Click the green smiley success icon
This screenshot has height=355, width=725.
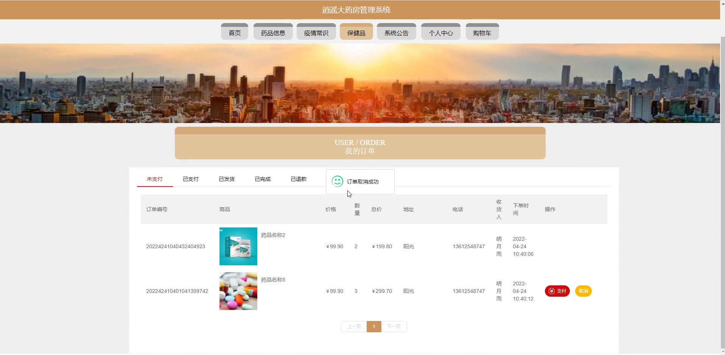point(337,181)
